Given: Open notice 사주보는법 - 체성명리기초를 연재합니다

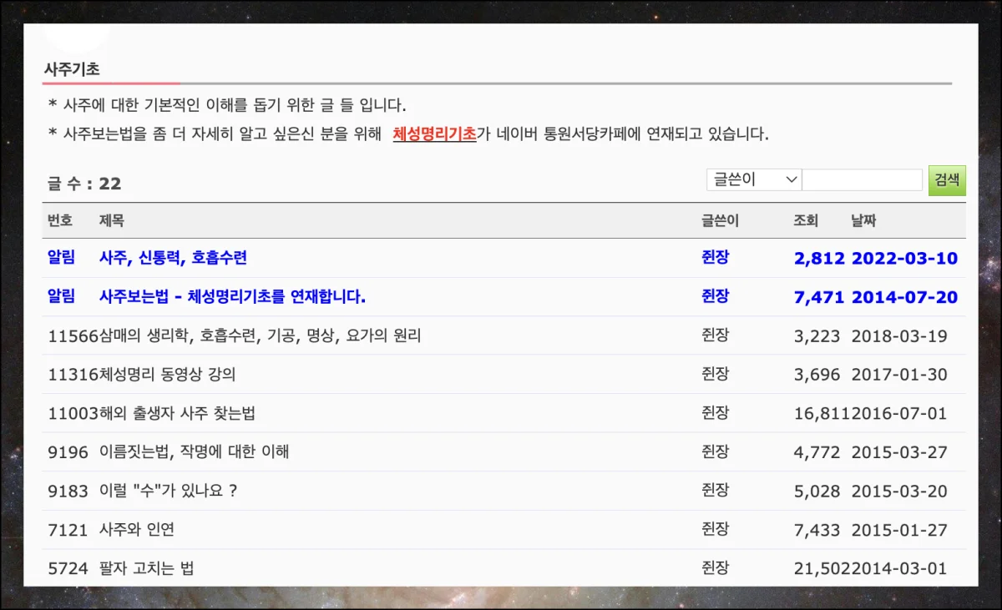Looking at the screenshot, I should coord(232,296).
